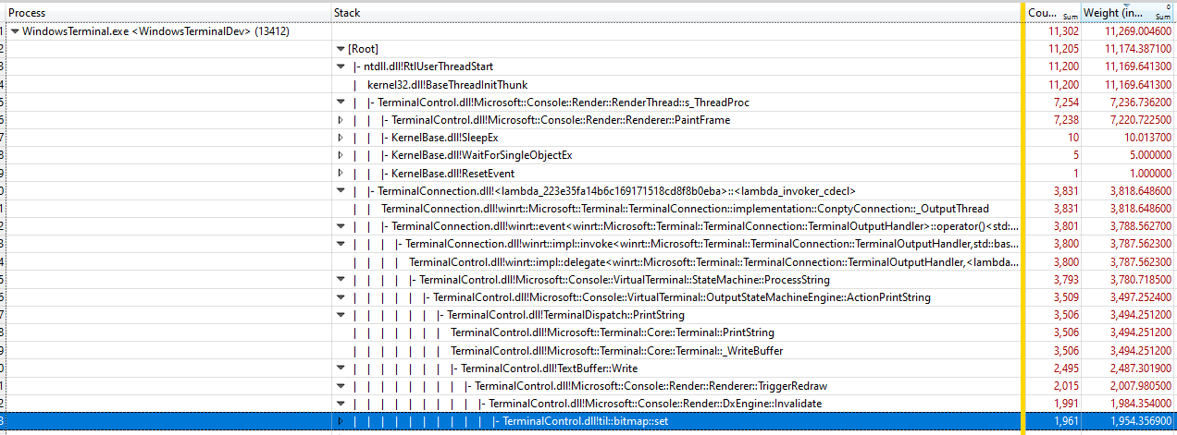Expand the KernelBase.dll!WaitForSingleObjectEx node

pos(341,155)
